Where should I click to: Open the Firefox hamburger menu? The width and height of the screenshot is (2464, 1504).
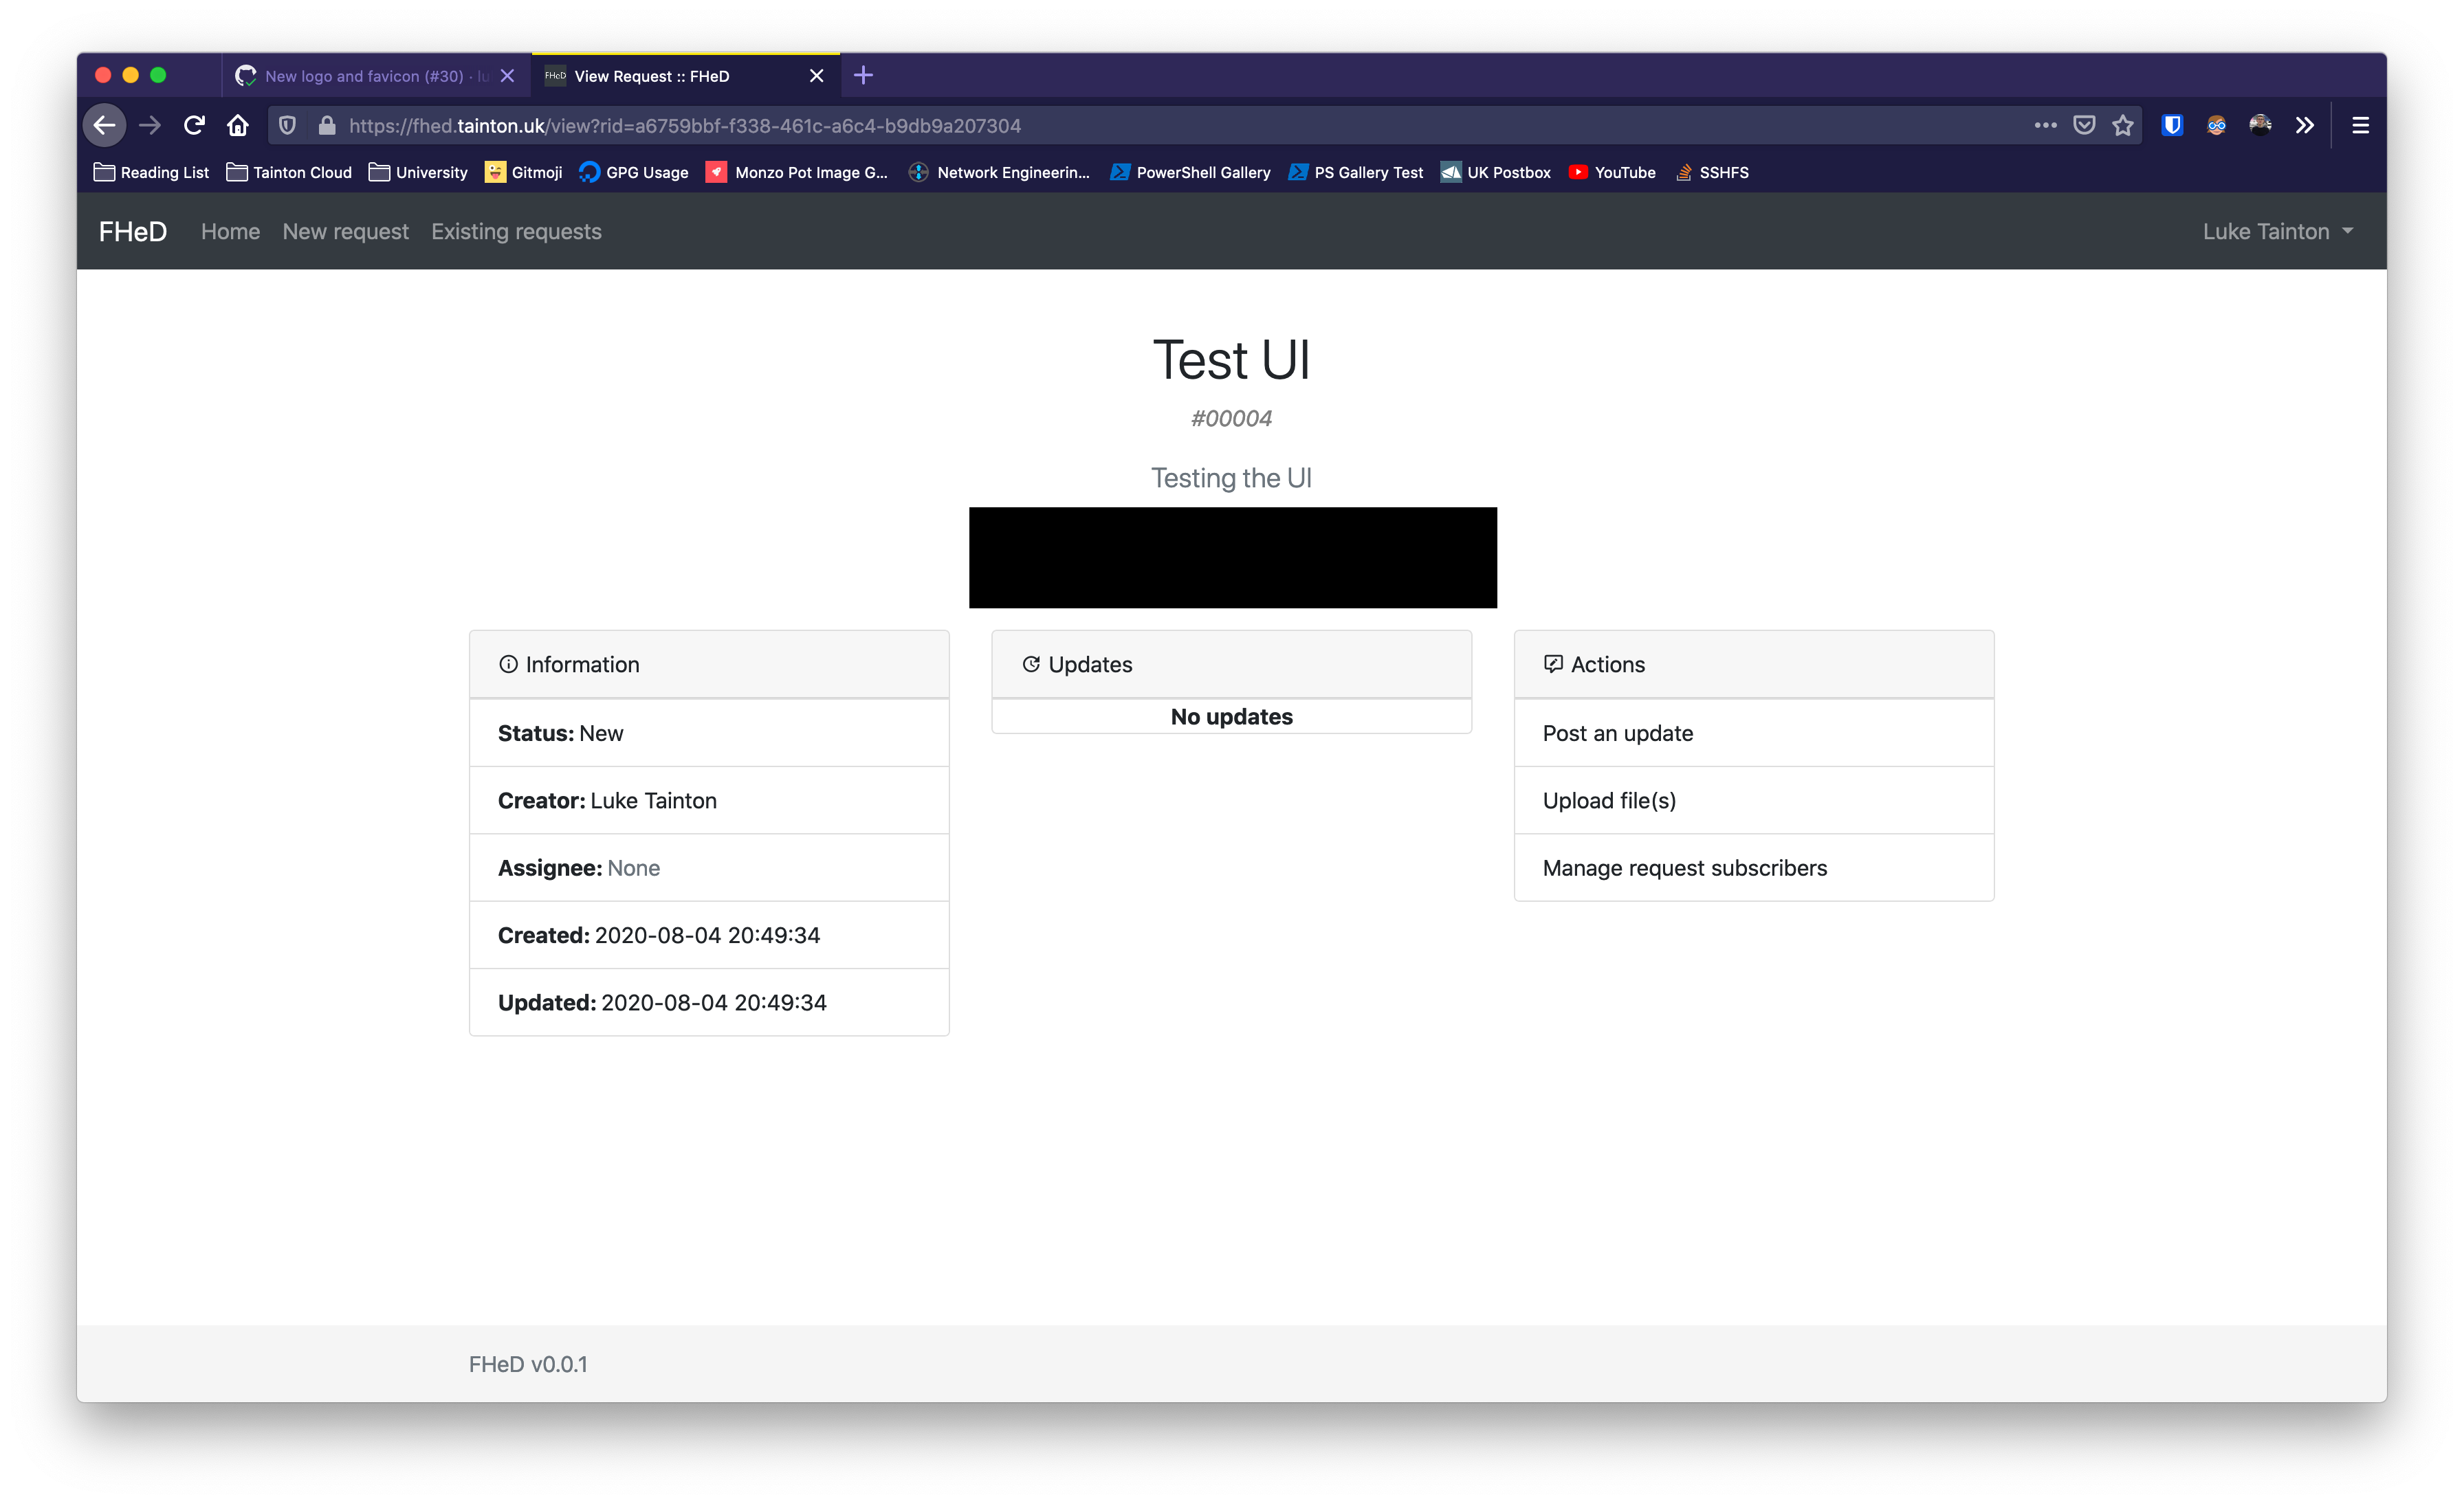tap(2360, 125)
